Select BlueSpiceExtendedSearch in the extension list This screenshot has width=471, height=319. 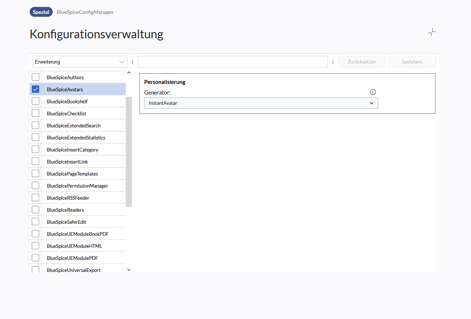(74, 126)
